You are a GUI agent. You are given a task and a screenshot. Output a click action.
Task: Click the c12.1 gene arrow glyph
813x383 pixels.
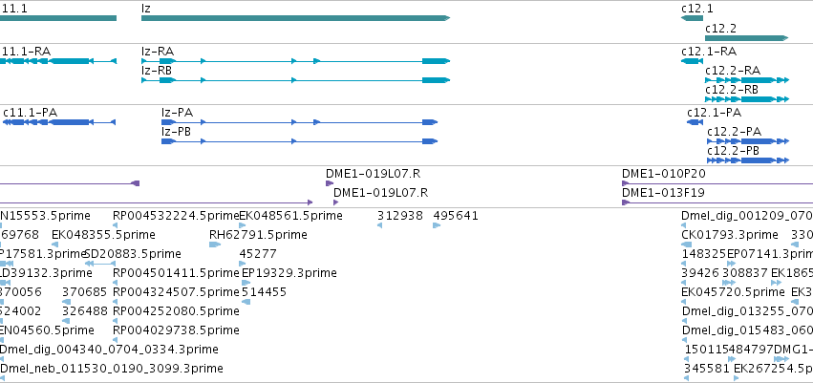point(693,18)
